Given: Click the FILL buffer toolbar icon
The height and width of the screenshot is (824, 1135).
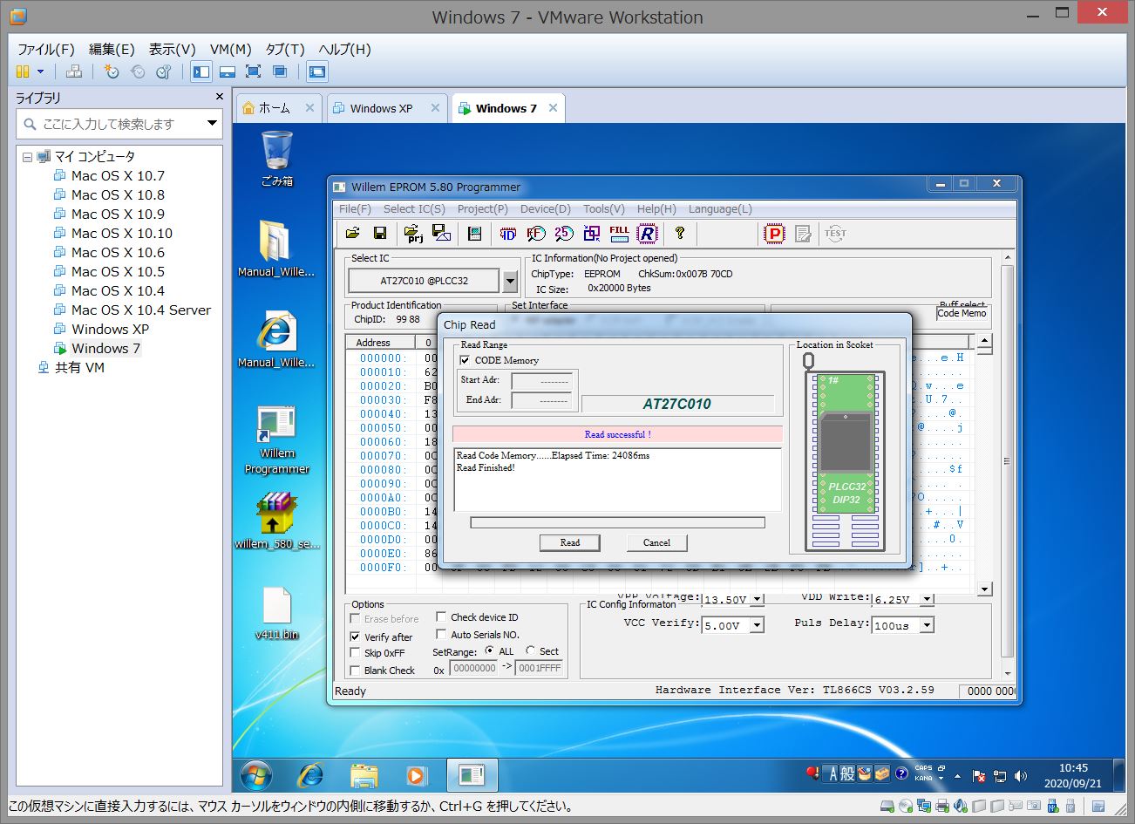Looking at the screenshot, I should click(x=619, y=233).
